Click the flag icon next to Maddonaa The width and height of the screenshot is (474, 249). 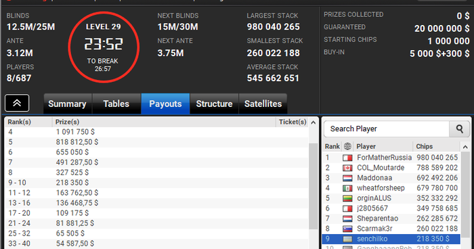pyautogui.click(x=347, y=178)
